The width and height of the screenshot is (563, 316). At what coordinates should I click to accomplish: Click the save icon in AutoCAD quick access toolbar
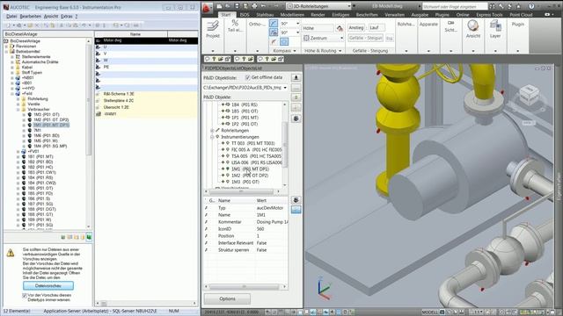pyautogui.click(x=237, y=6)
